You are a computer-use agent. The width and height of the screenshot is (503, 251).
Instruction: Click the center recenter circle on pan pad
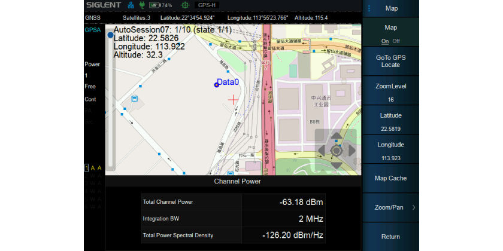336,151
